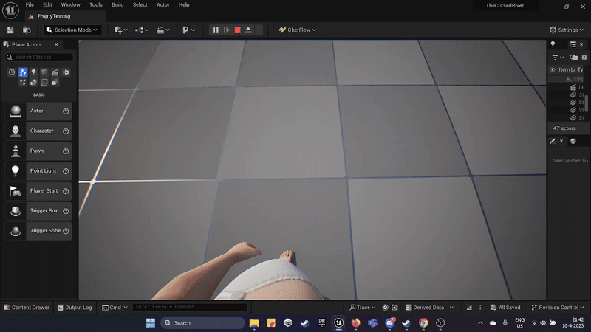Screen dimensions: 591x332
Task: Open the Build menu
Action: (x=117, y=4)
